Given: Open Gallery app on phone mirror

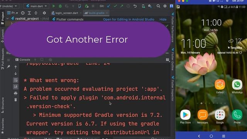Looking at the screenshot, I should (220, 86).
